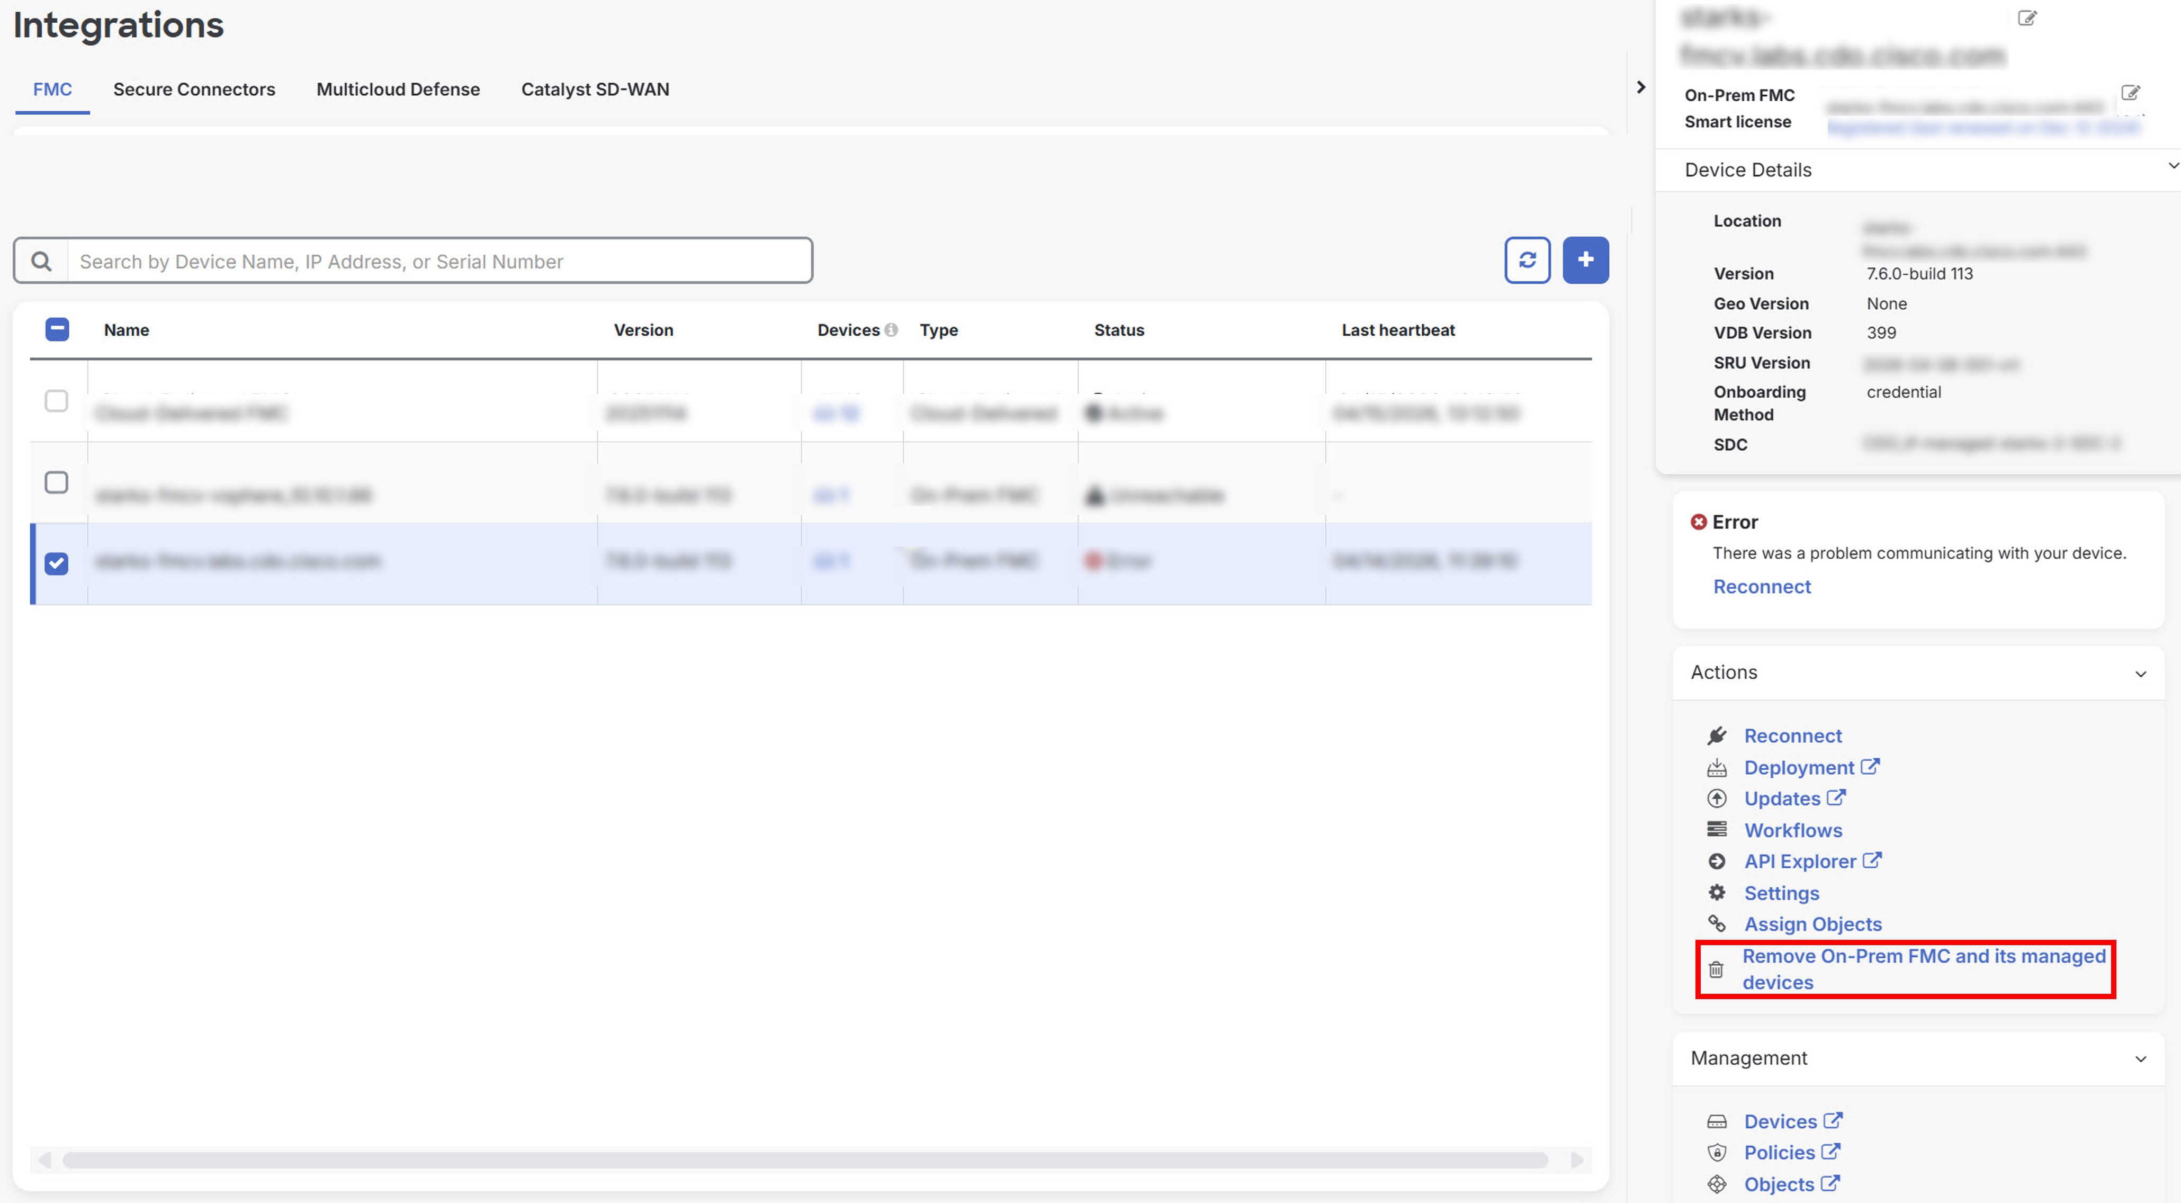2181x1203 pixels.
Task: Focus the device search input field
Action: tap(438, 261)
